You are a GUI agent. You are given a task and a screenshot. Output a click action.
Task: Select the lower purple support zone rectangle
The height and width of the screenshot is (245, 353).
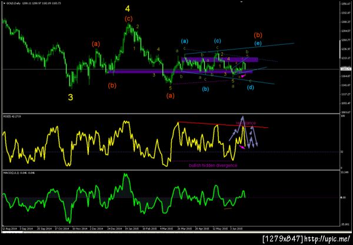[x=181, y=72]
